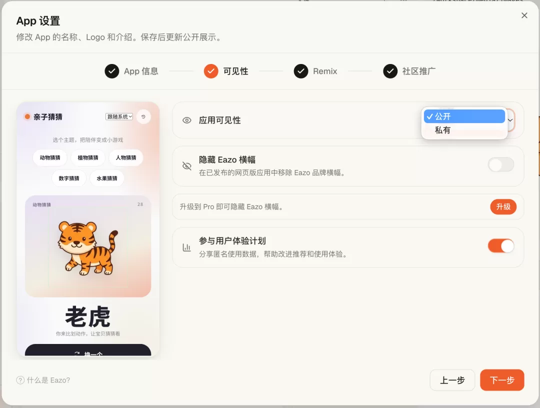
Task: Click the visibility dropdown chevron arrow
Action: 510,120
